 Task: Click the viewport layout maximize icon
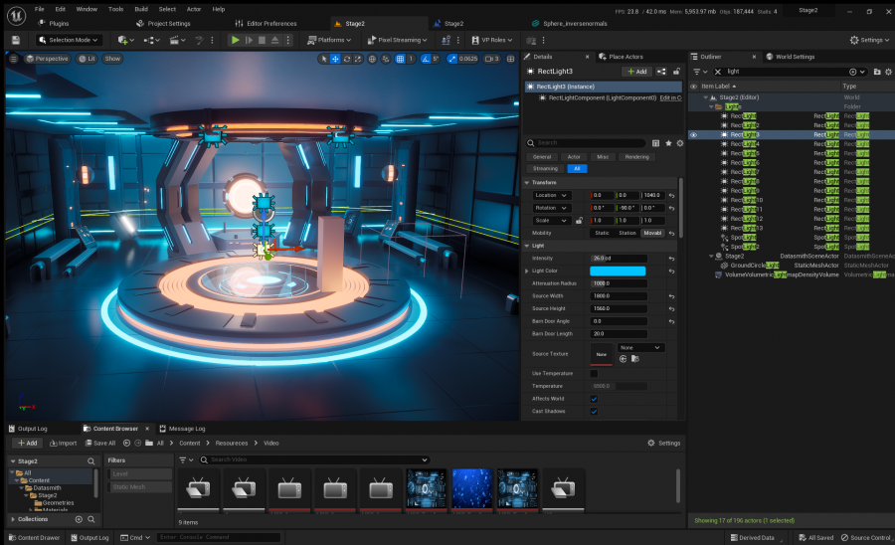tap(511, 59)
